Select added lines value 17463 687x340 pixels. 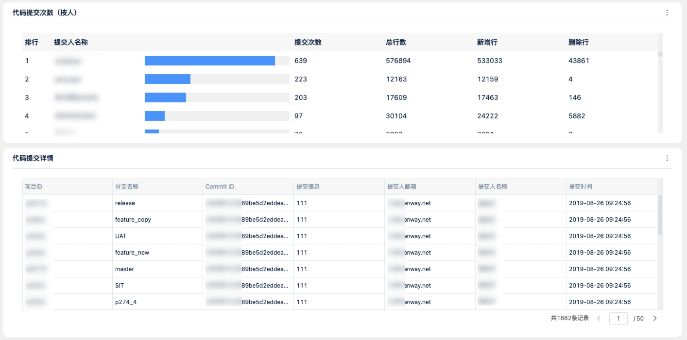point(488,97)
